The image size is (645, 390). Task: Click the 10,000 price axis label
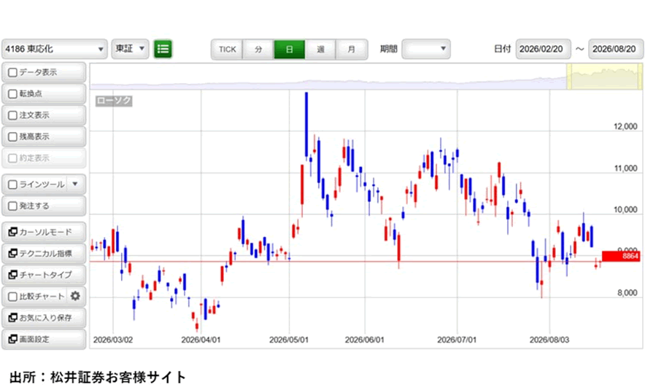pos(625,210)
